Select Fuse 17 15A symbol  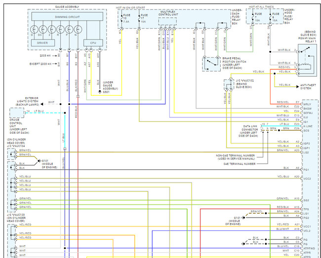point(139,18)
